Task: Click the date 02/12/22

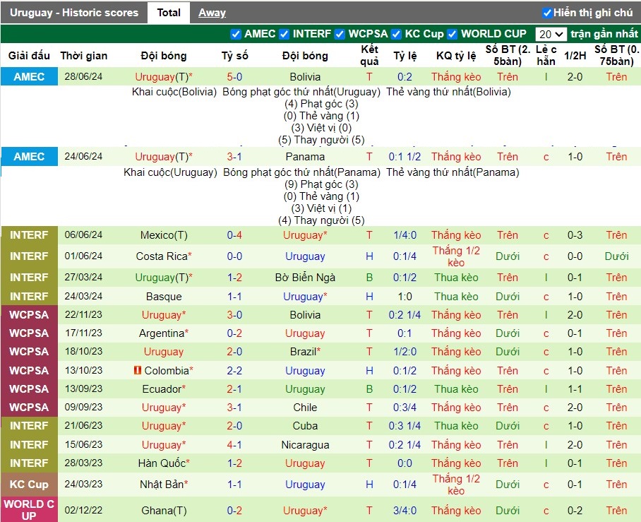Action: [x=83, y=510]
